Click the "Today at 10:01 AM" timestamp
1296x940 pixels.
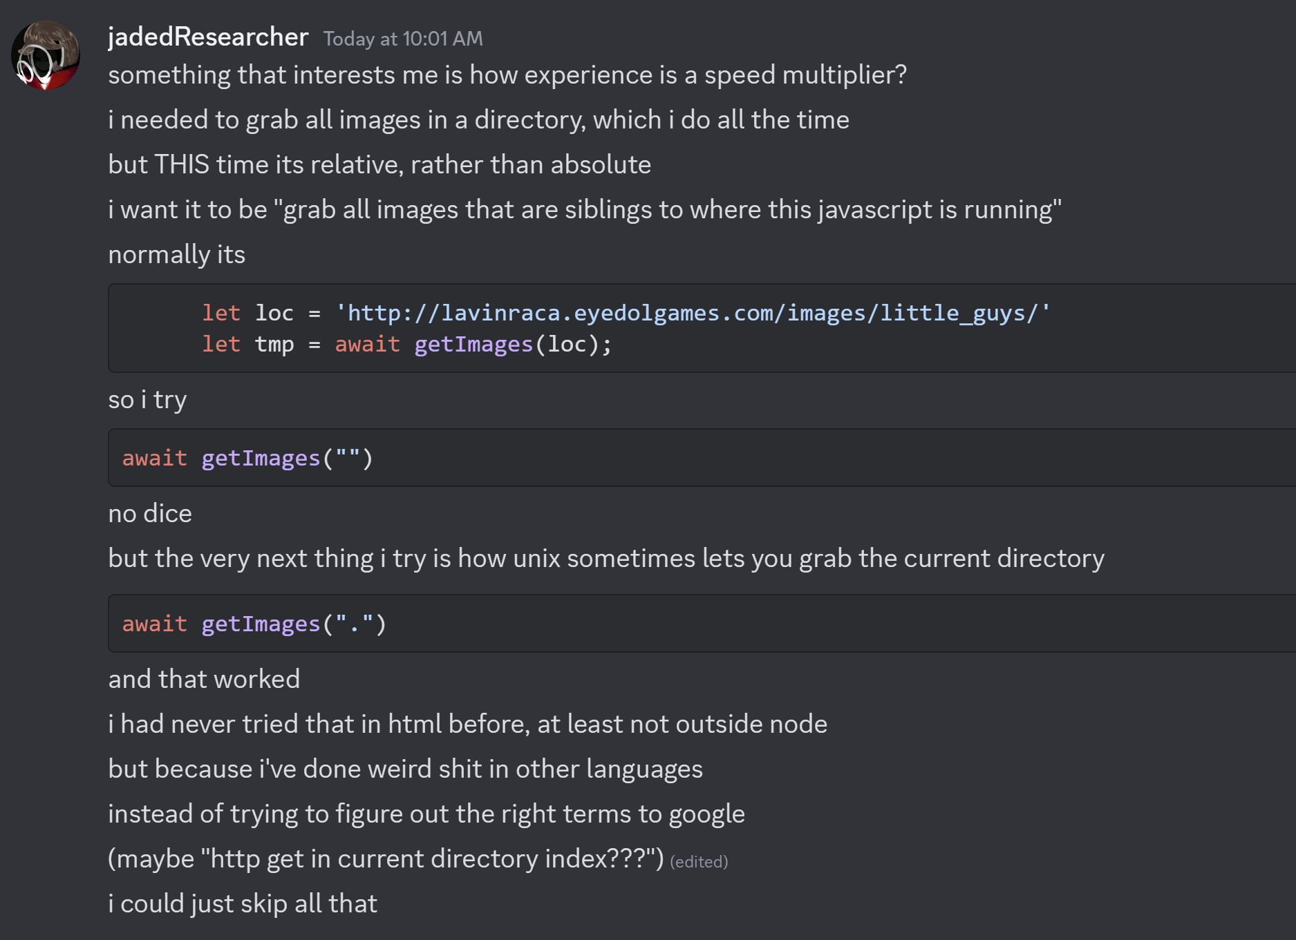(x=403, y=39)
